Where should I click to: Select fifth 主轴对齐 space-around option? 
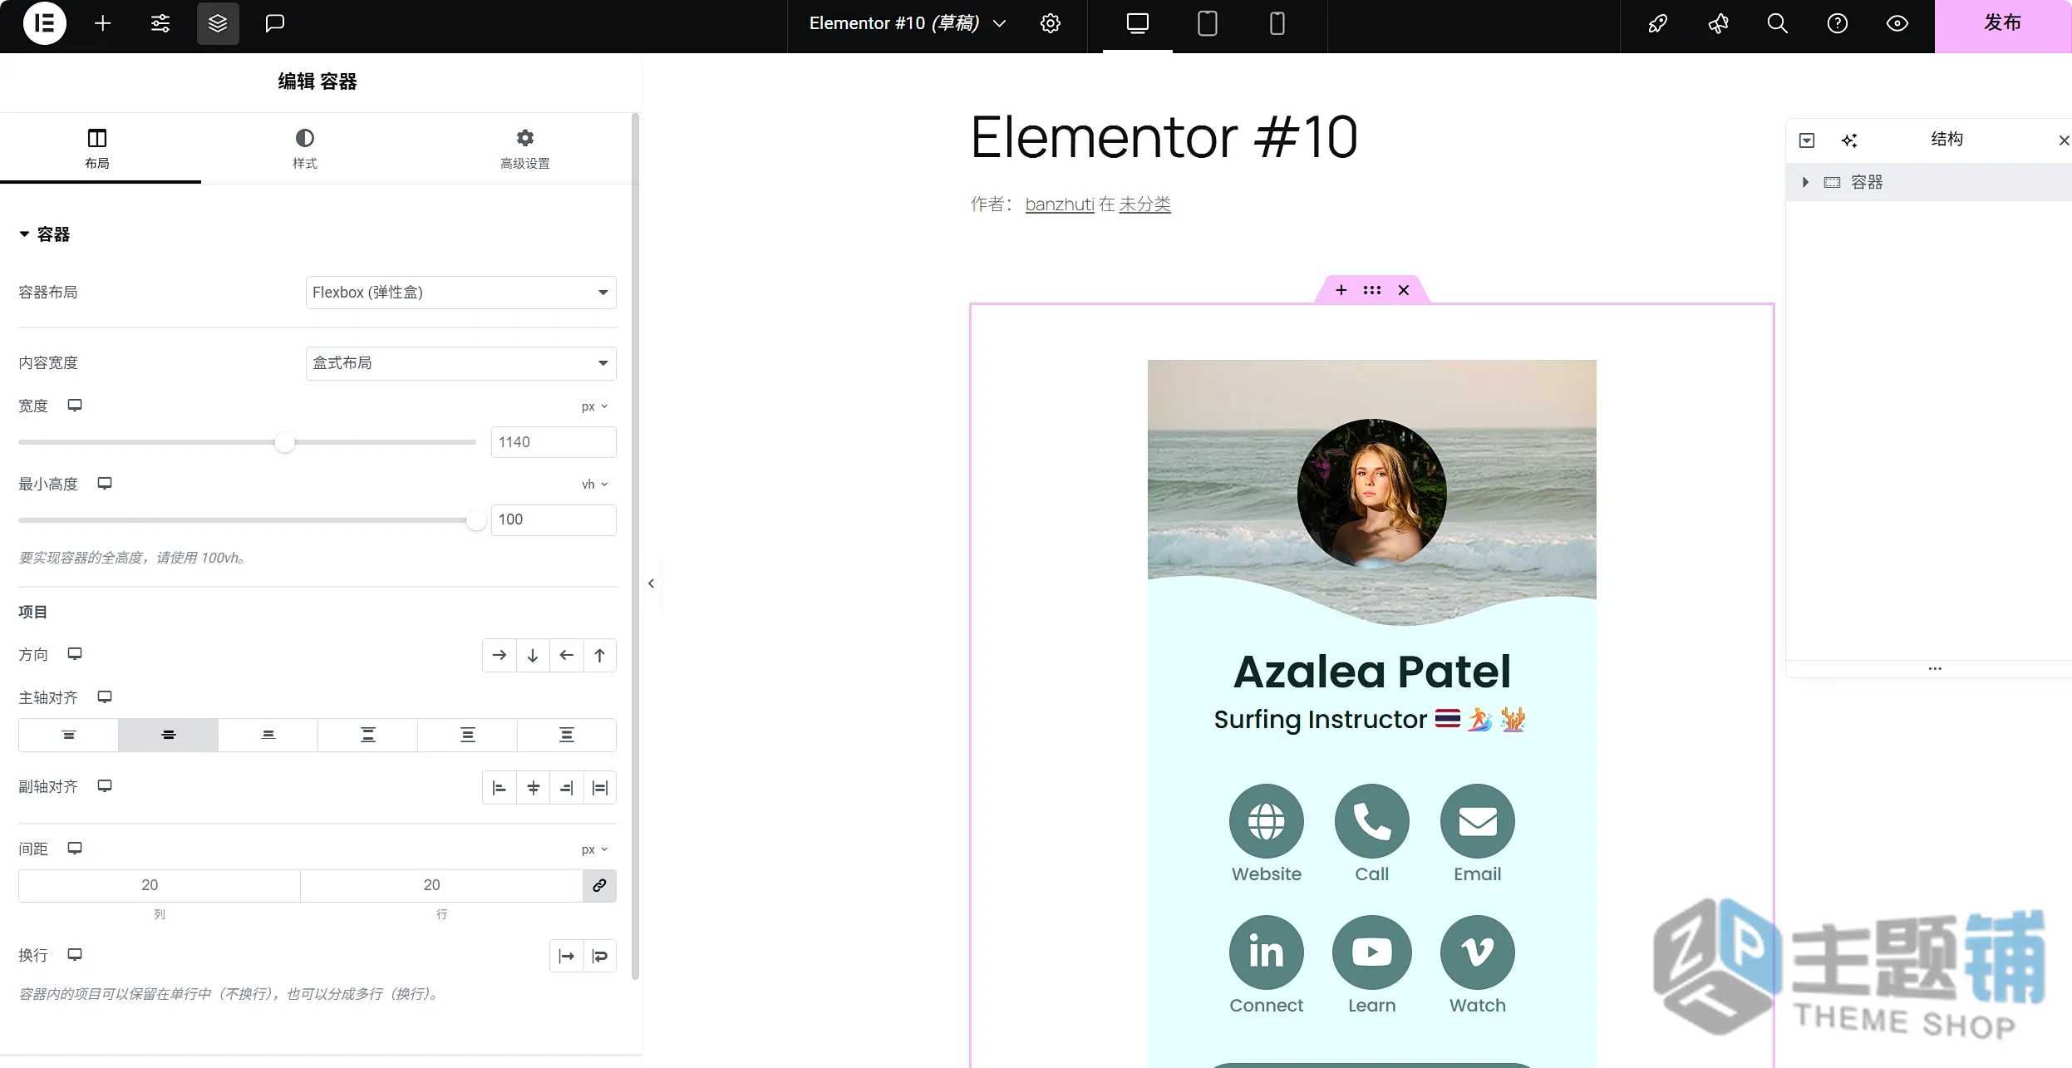(x=467, y=736)
